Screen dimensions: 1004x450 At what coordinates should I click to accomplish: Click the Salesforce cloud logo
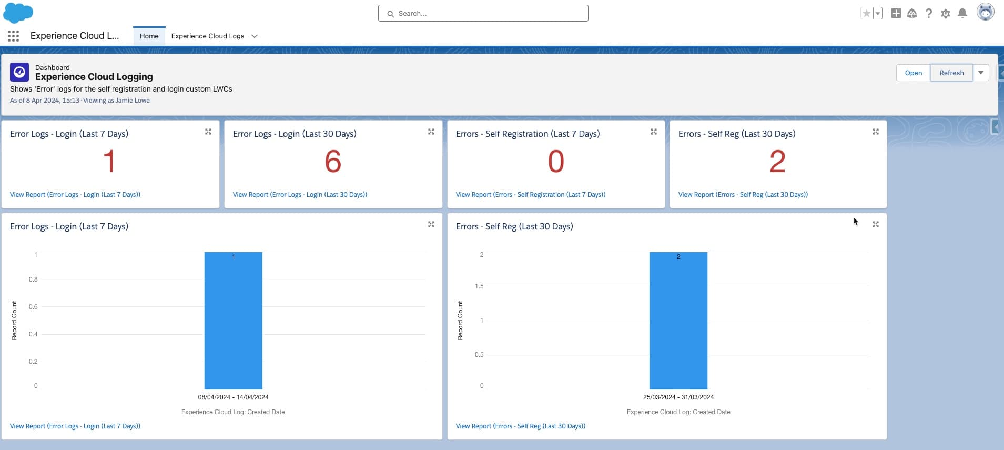pos(18,13)
